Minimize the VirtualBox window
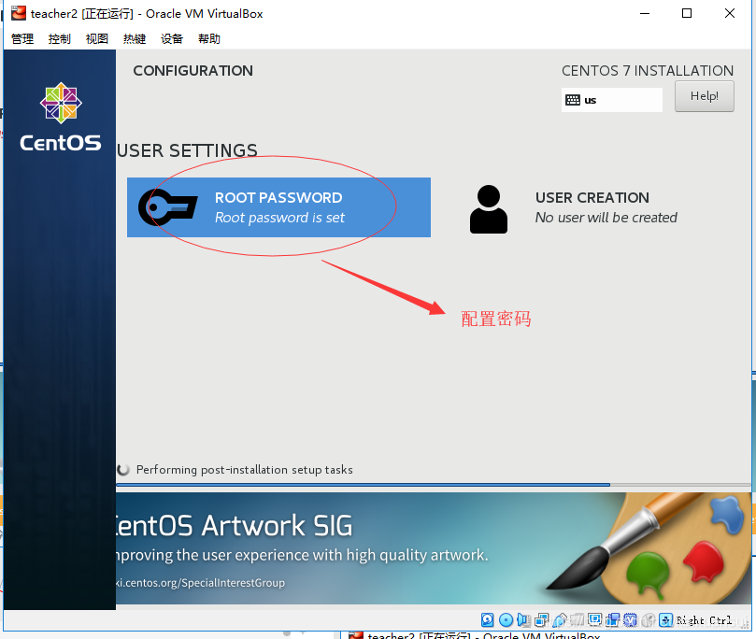The height and width of the screenshot is (639, 756). click(645, 13)
